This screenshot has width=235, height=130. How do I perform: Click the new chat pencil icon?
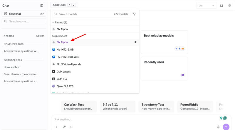coord(6,14)
